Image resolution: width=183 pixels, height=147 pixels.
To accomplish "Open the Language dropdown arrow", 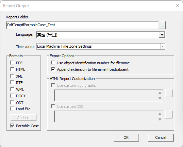I will pos(162,35).
